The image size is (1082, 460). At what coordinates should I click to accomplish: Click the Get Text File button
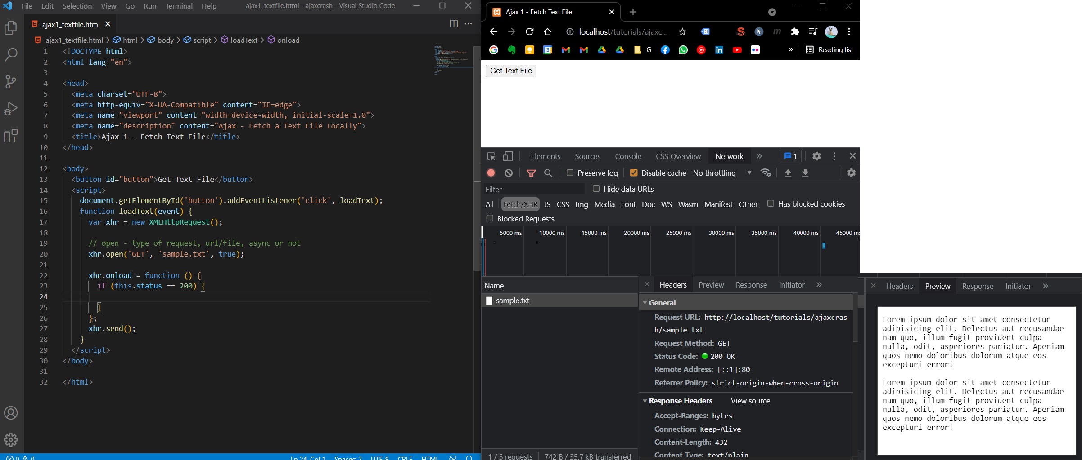click(511, 71)
